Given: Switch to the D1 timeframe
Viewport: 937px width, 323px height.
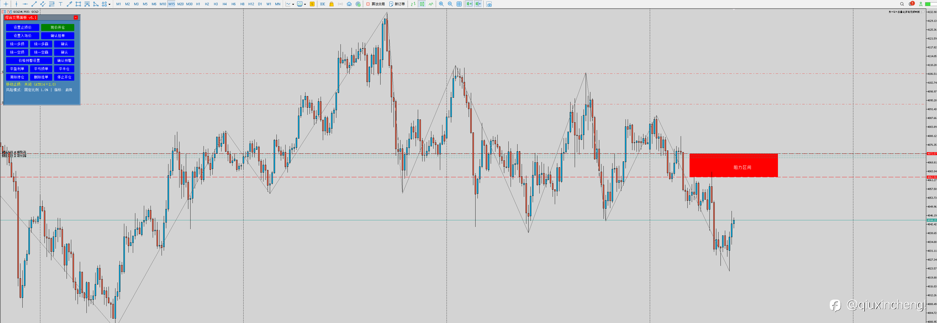Looking at the screenshot, I should pos(260,4).
